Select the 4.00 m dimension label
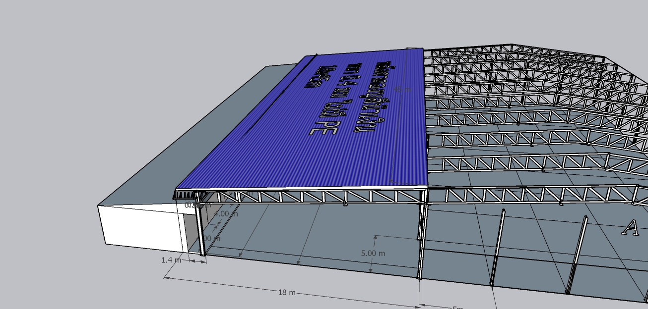The image size is (648, 309). coord(226,214)
